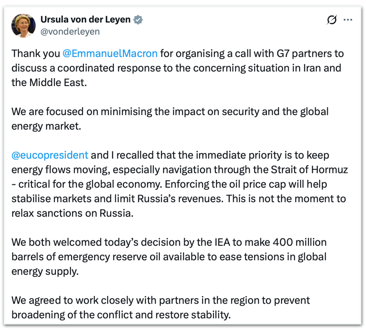Click the words "Thank you" opening the post
This screenshot has width=366, height=330.
click(x=35, y=54)
